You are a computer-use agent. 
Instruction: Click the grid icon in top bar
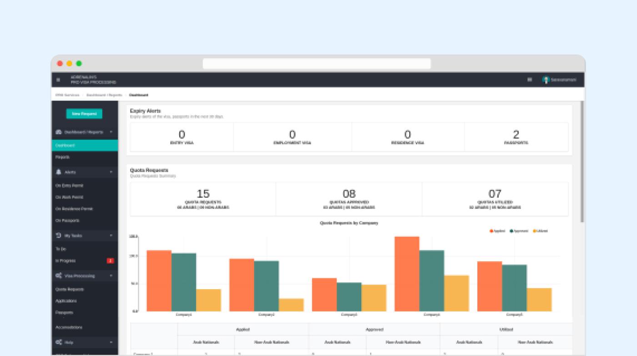[x=530, y=80]
